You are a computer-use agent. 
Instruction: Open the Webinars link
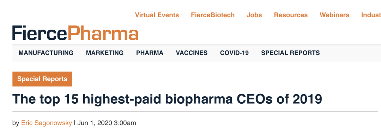click(x=334, y=15)
